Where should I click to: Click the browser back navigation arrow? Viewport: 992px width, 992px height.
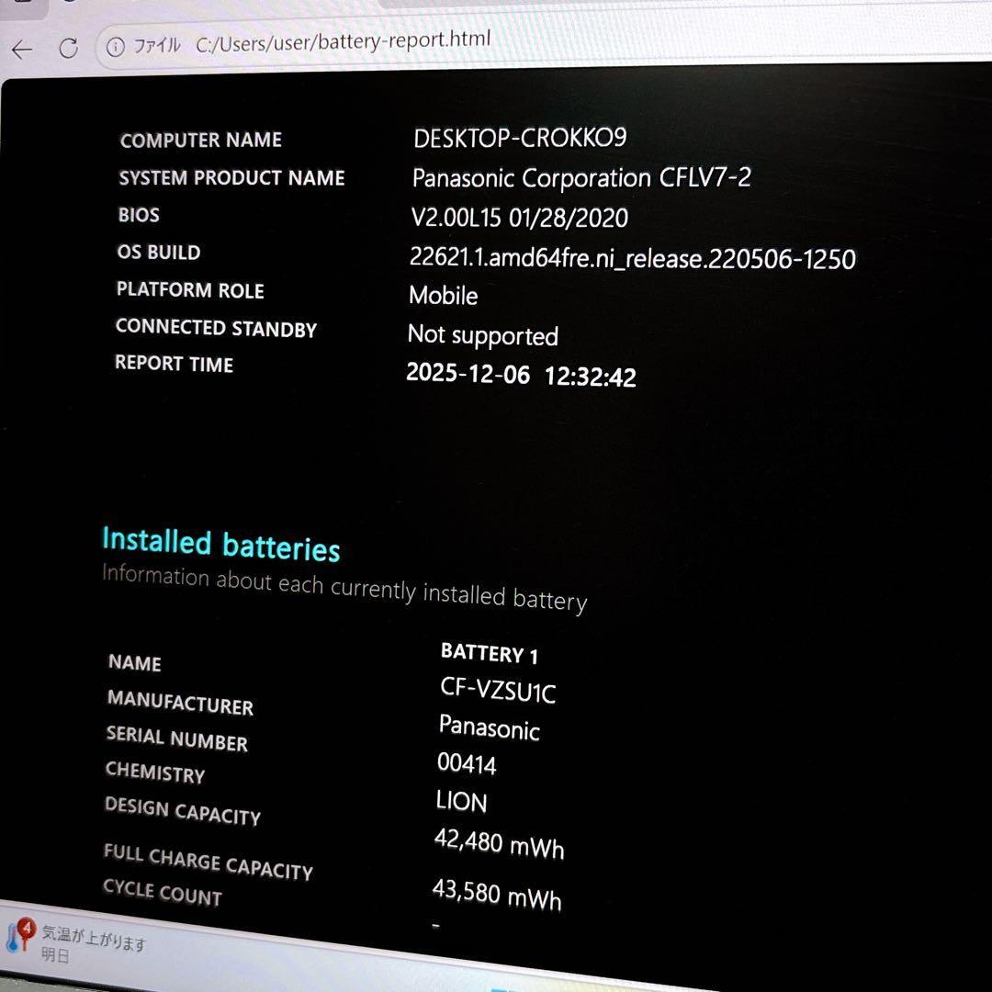click(20, 49)
